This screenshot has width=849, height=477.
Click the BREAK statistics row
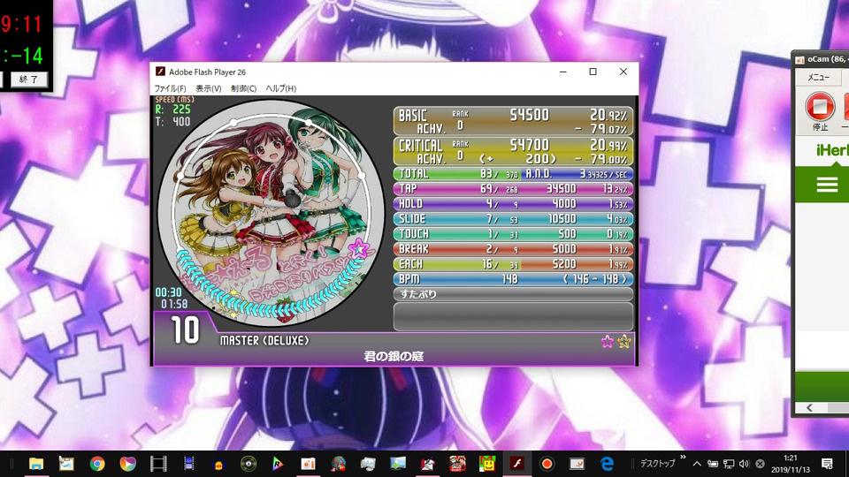click(x=513, y=249)
